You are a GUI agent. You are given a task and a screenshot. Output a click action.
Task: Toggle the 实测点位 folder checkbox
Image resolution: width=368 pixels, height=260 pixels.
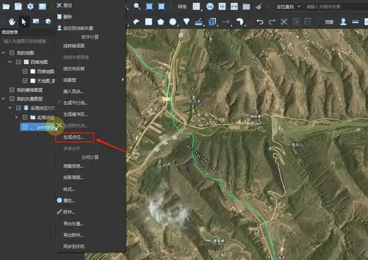point(25,117)
